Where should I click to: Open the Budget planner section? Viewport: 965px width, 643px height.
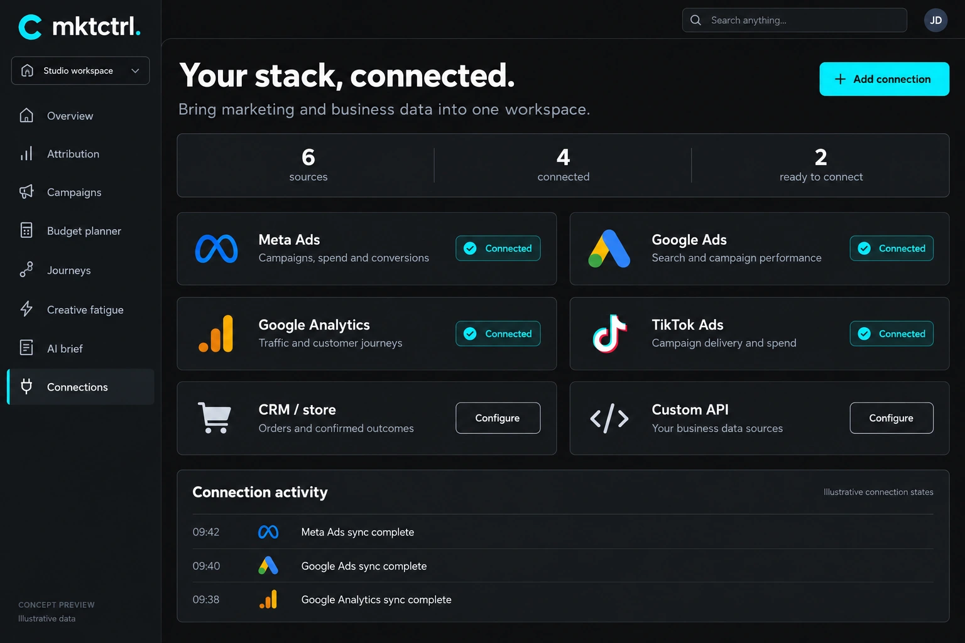click(80, 231)
